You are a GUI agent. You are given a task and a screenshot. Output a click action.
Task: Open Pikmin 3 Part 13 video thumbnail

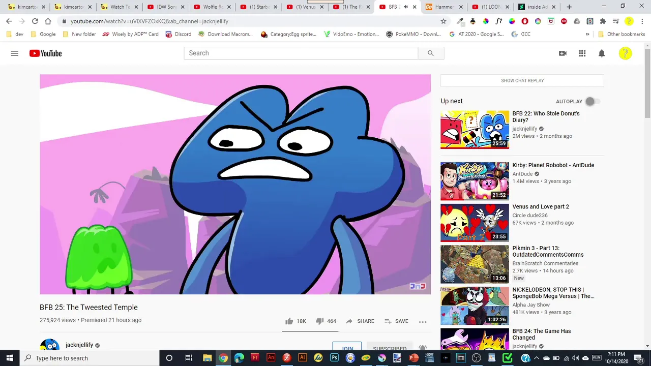point(475,264)
